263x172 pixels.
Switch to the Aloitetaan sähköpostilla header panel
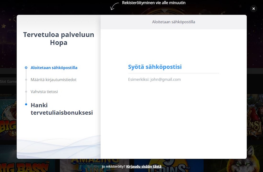pos(174,22)
